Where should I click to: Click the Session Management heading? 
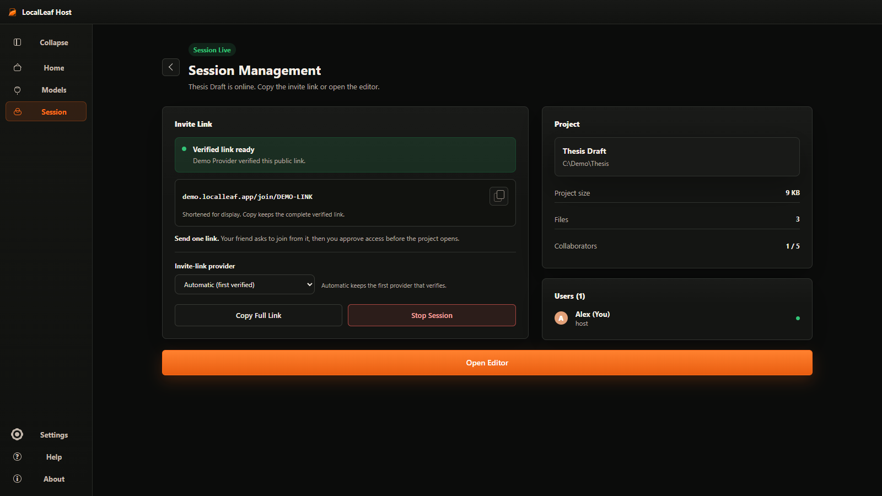(255, 71)
